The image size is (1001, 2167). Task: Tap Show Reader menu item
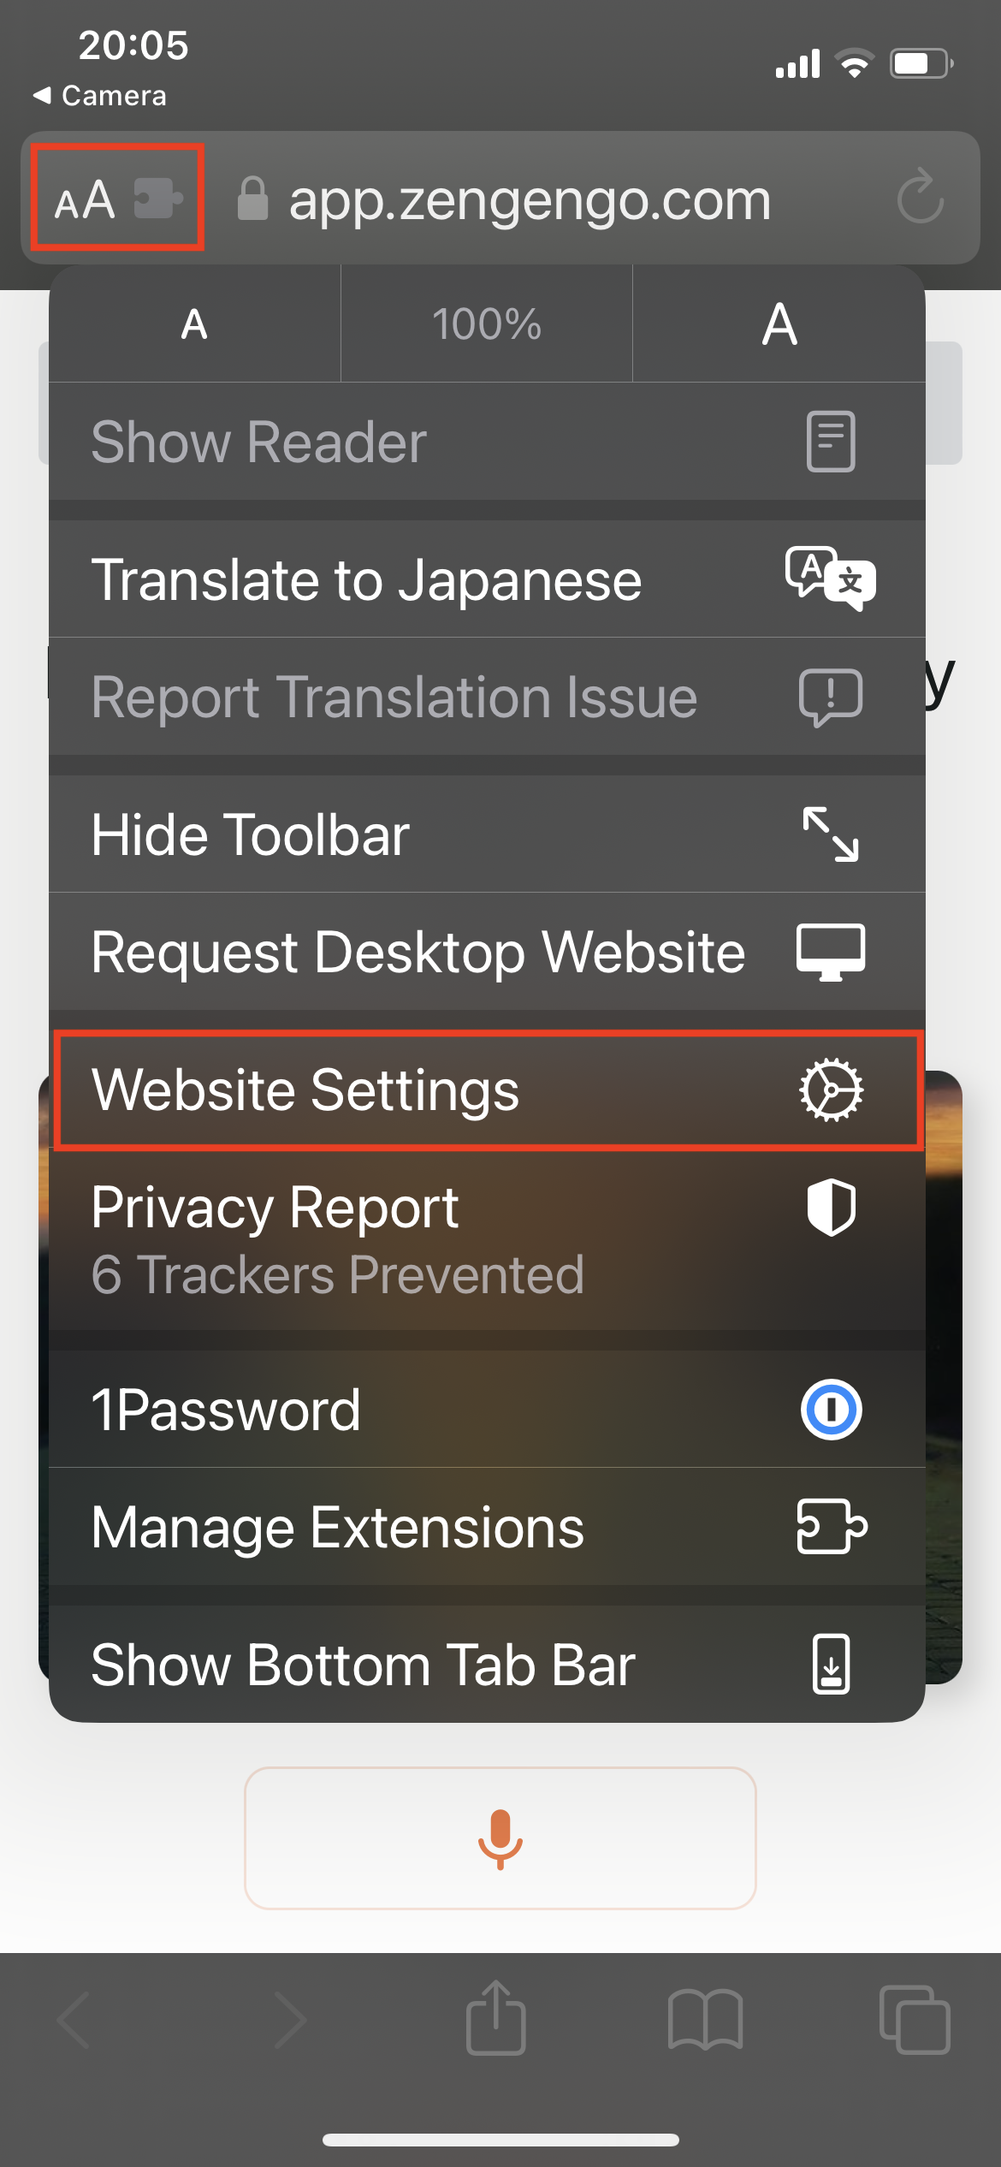(x=487, y=442)
